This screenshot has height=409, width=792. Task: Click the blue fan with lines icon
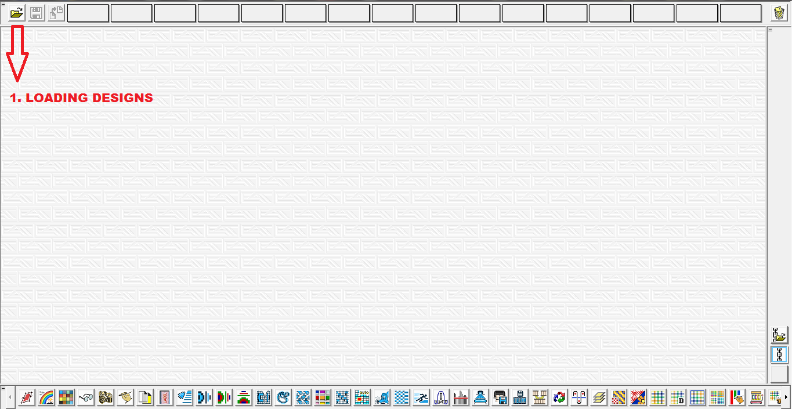click(x=185, y=397)
